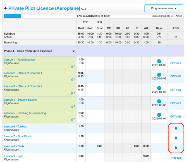Open Lesson 9 - Spin link
The height and width of the screenshot is (162, 187).
point(13,156)
